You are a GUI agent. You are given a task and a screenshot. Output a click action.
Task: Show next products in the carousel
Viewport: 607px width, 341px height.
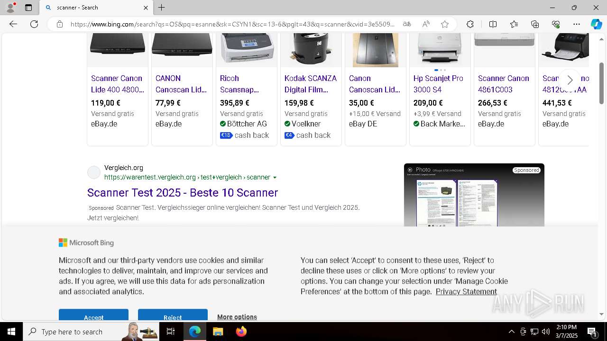tap(570, 80)
